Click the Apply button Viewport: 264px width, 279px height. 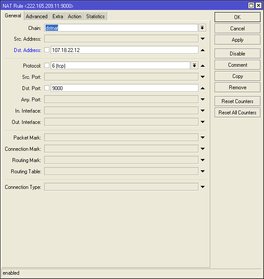click(237, 40)
